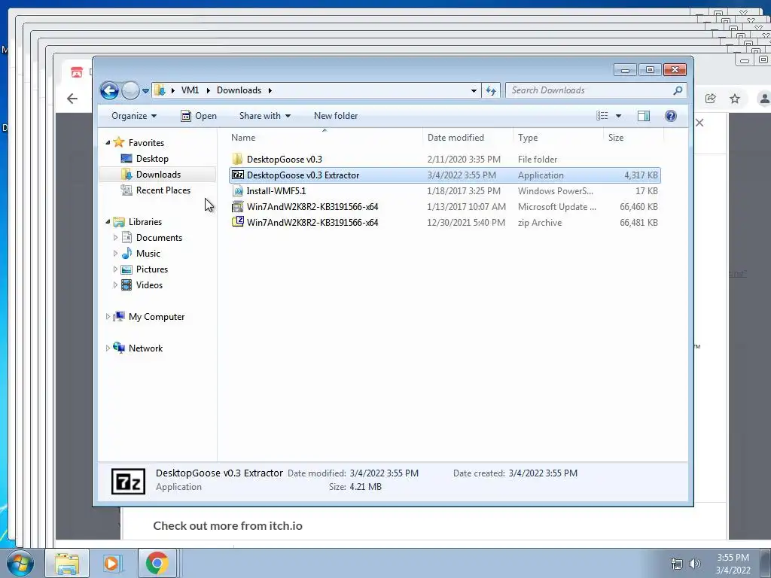Click the large 7z icon in details pane
This screenshot has width=771, height=578.
point(128,481)
